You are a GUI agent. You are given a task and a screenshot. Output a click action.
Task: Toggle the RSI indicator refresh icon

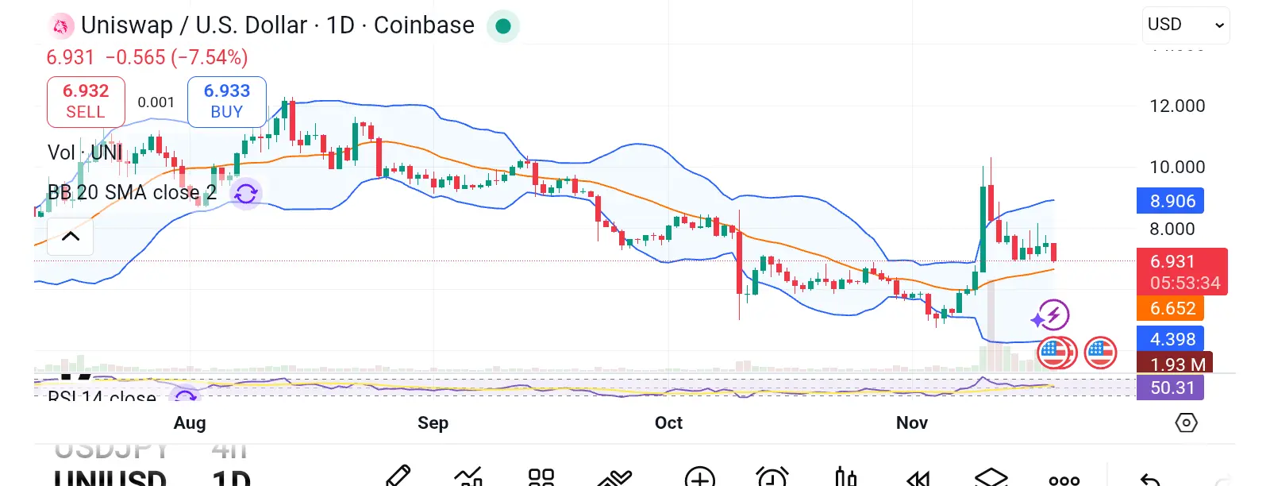[x=186, y=395]
